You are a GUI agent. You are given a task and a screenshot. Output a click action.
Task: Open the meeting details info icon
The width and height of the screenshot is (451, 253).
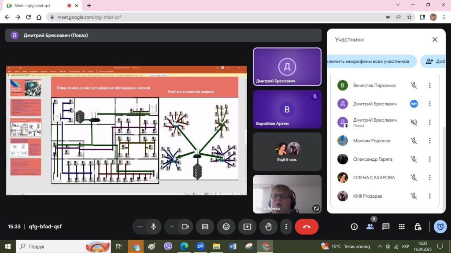pos(354,227)
